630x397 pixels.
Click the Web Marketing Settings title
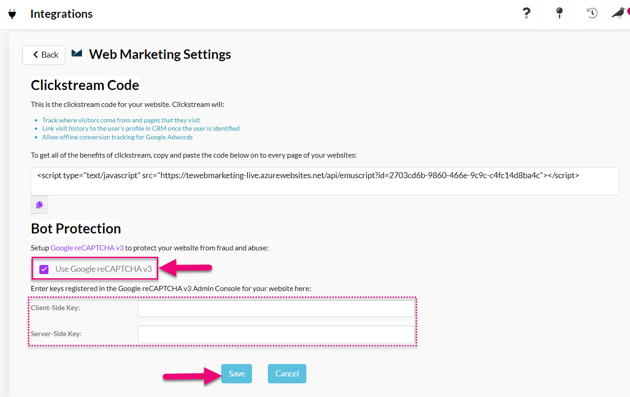tap(160, 54)
